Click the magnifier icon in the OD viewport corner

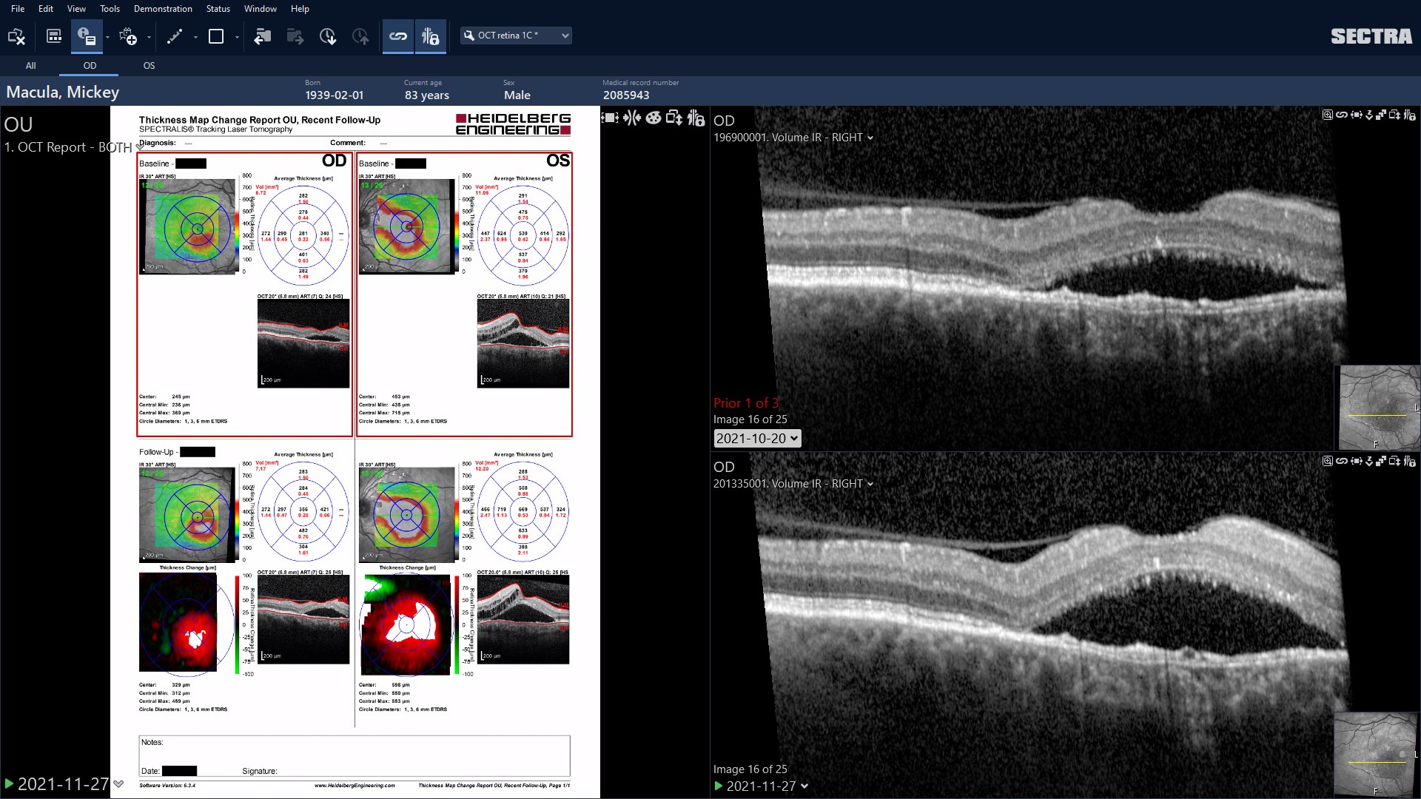(x=1326, y=116)
